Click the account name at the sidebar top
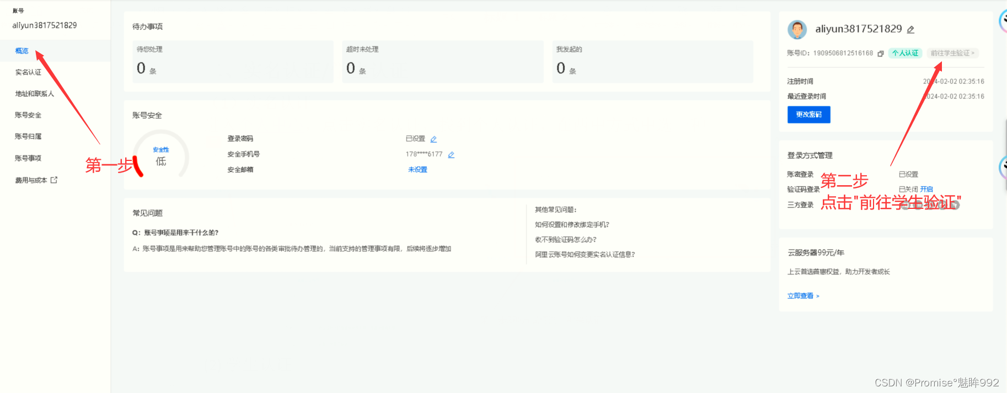1007x393 pixels. coord(45,25)
